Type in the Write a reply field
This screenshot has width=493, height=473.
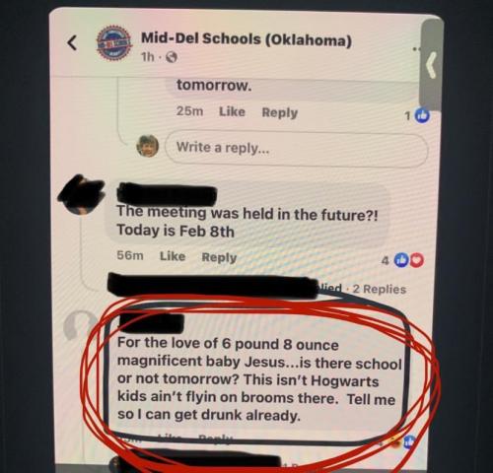pos(297,148)
